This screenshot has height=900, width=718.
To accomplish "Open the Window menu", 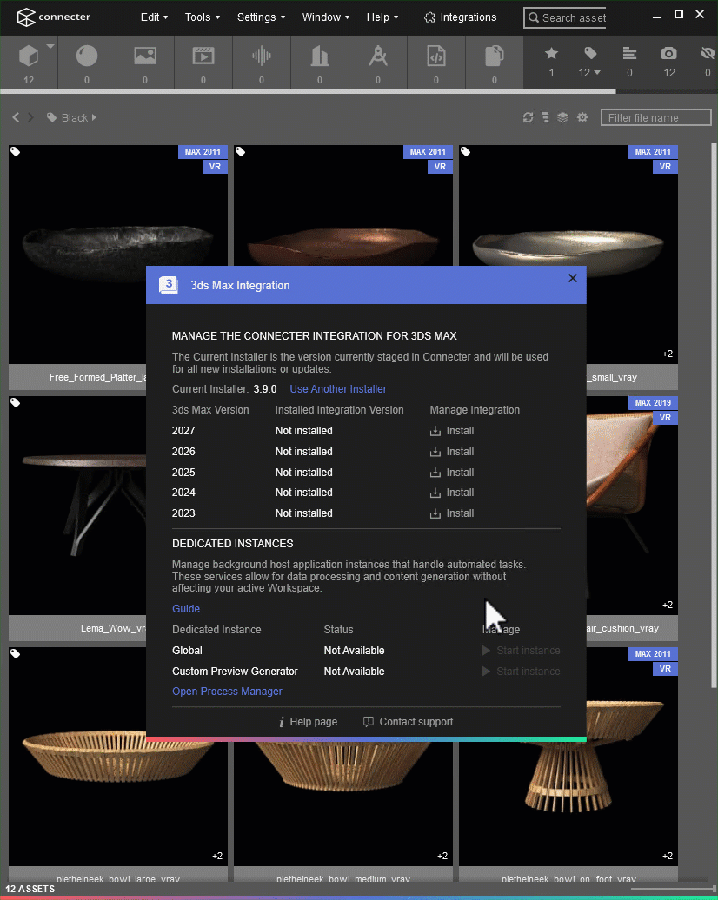I will (326, 17).
